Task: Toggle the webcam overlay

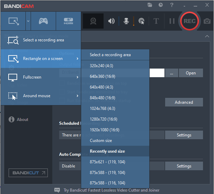Action: [x=93, y=21]
